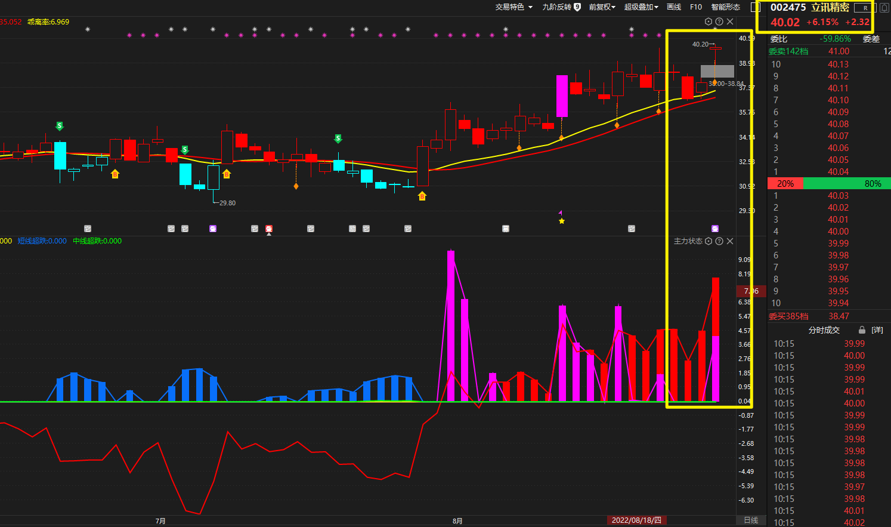
Task: Click the 委比 value -59.86%
Action: pos(835,39)
